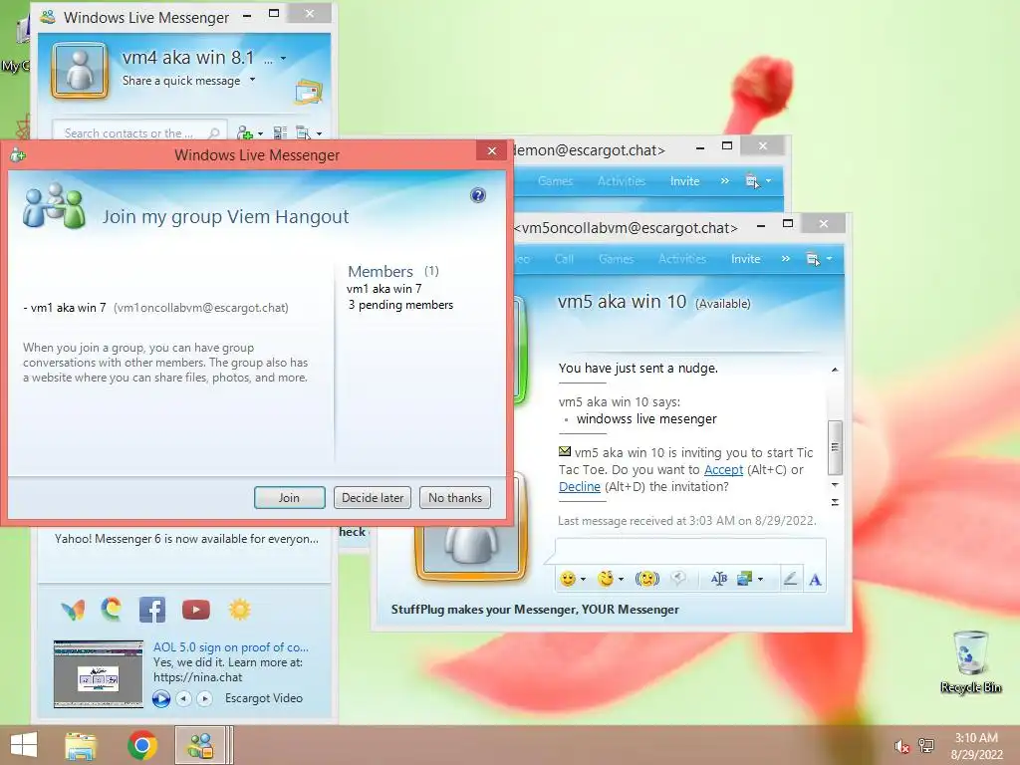The height and width of the screenshot is (765, 1020).
Task: Click Messenger taskbar button
Action: click(200, 745)
